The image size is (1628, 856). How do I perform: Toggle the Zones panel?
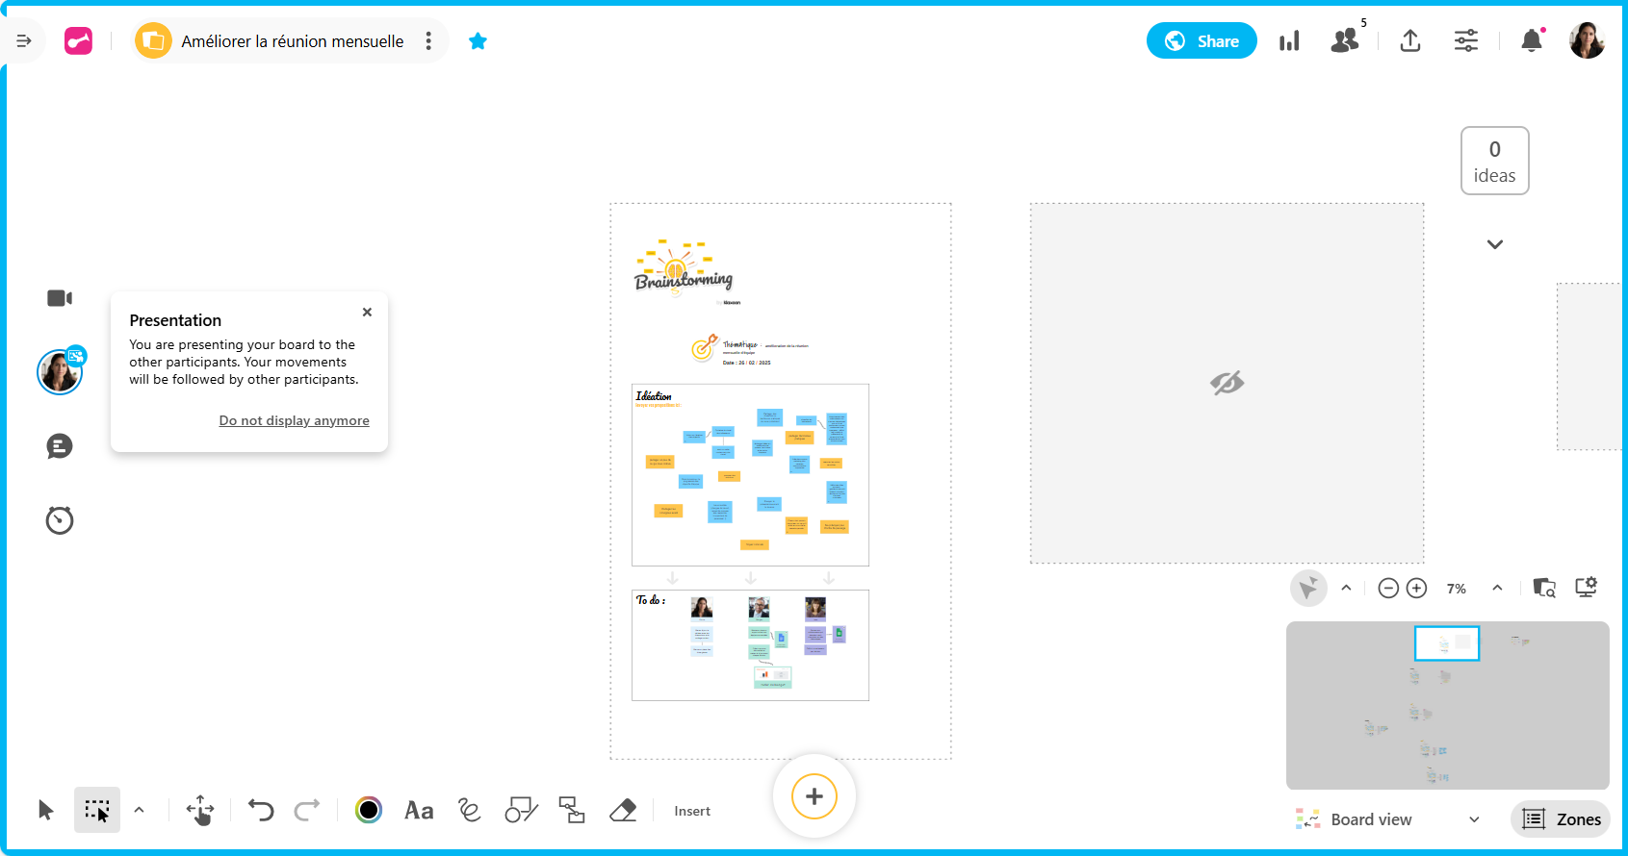[1562, 819]
